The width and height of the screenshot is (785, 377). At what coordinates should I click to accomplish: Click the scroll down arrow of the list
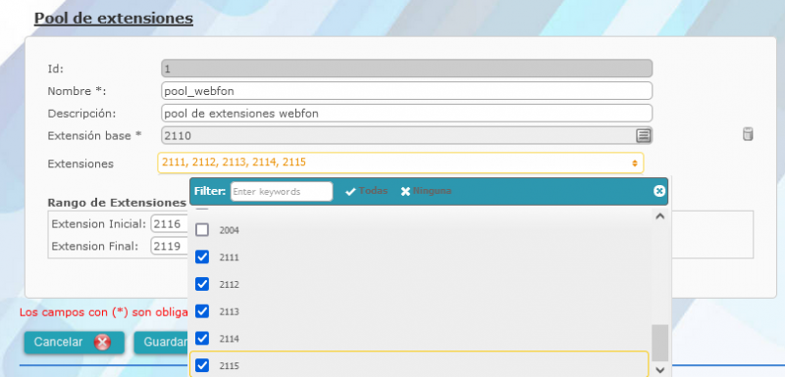[x=659, y=370]
